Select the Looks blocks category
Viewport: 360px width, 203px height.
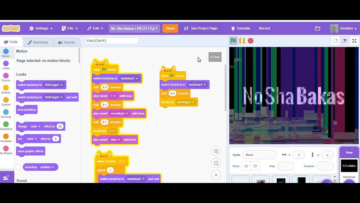pyautogui.click(x=6, y=65)
